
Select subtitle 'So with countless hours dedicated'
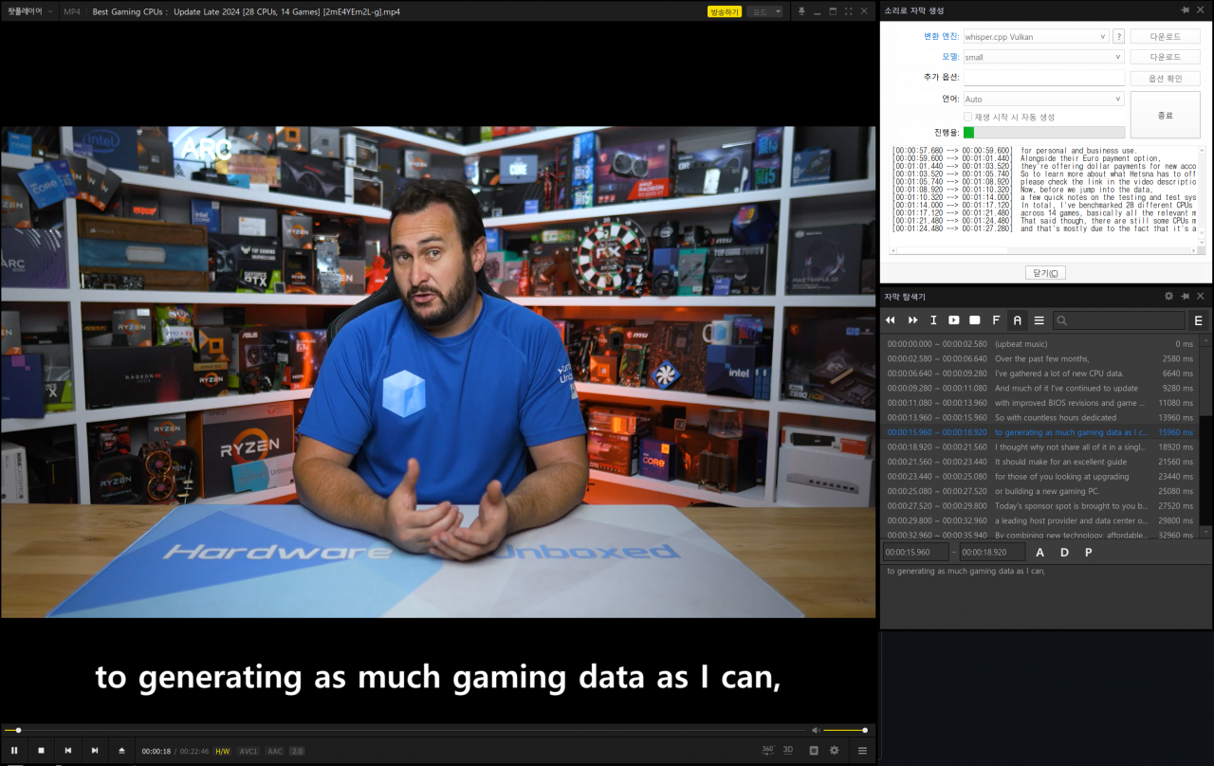click(1041, 418)
